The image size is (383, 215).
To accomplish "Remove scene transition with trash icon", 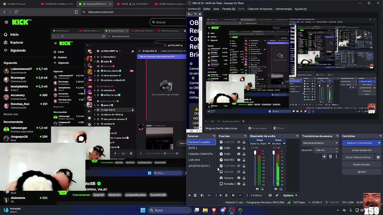I will click(x=330, y=156).
